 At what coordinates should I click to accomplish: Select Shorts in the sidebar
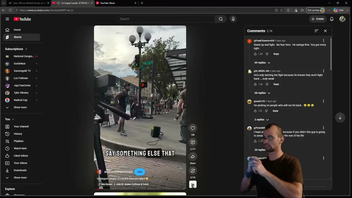tap(21, 37)
